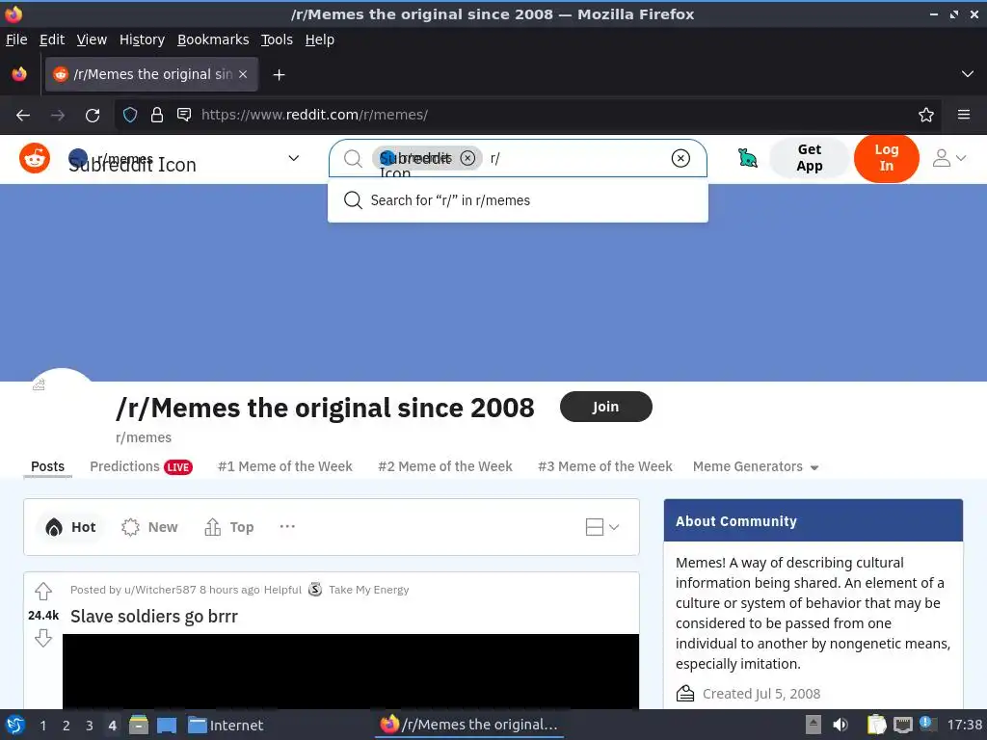Bookmark this page with the star icon
Image resolution: width=987 pixels, height=740 pixels.
tap(926, 115)
